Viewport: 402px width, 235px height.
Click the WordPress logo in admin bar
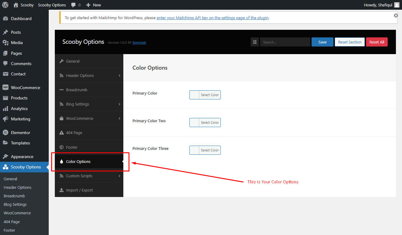(x=5, y=5)
